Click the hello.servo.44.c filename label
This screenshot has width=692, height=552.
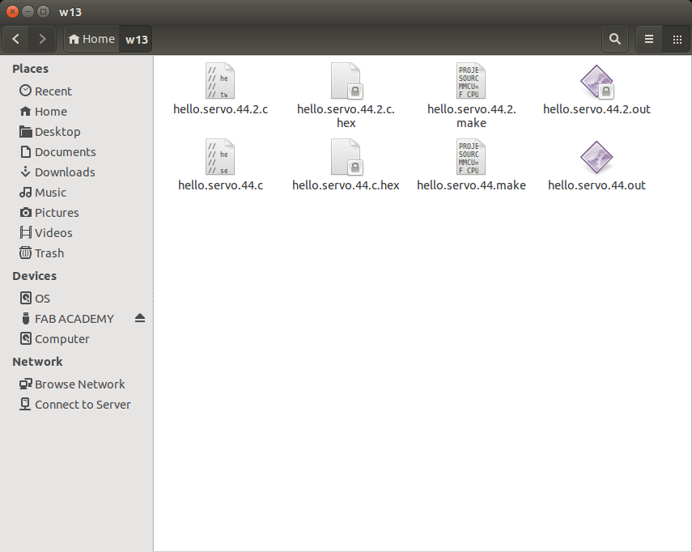(220, 185)
